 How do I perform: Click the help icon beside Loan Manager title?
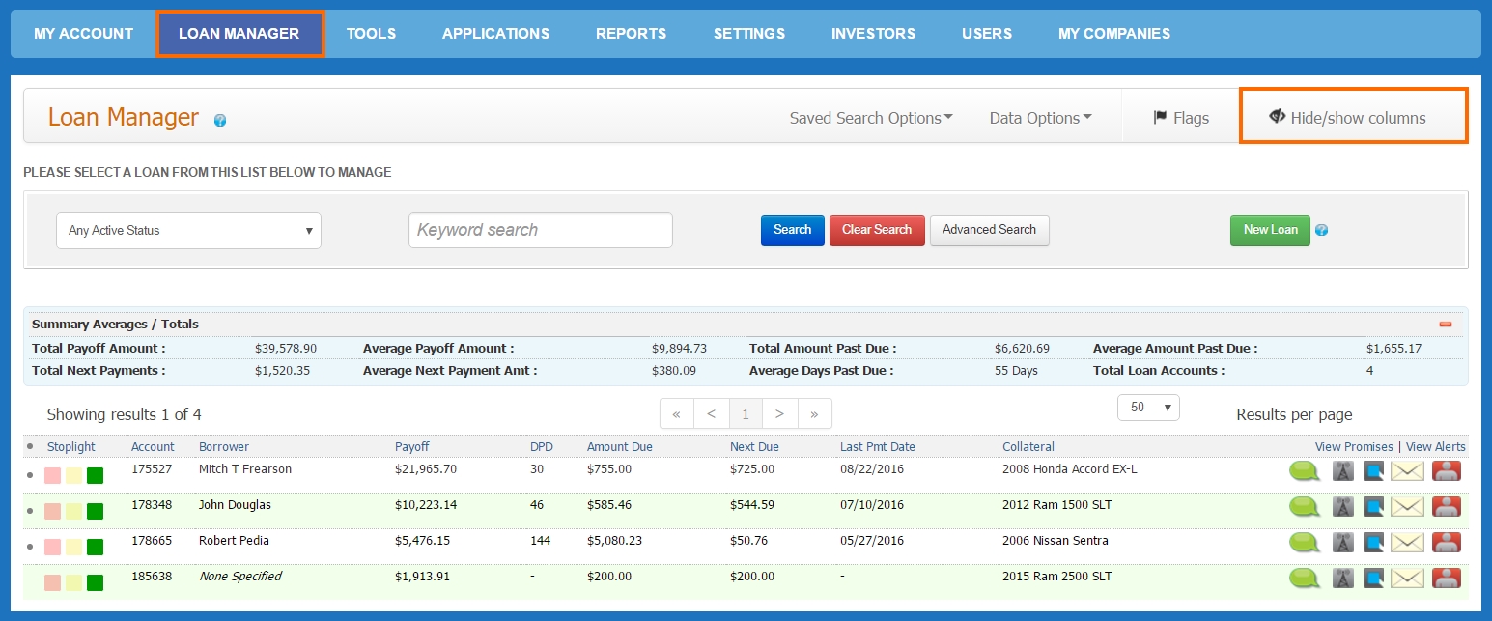pyautogui.click(x=220, y=121)
